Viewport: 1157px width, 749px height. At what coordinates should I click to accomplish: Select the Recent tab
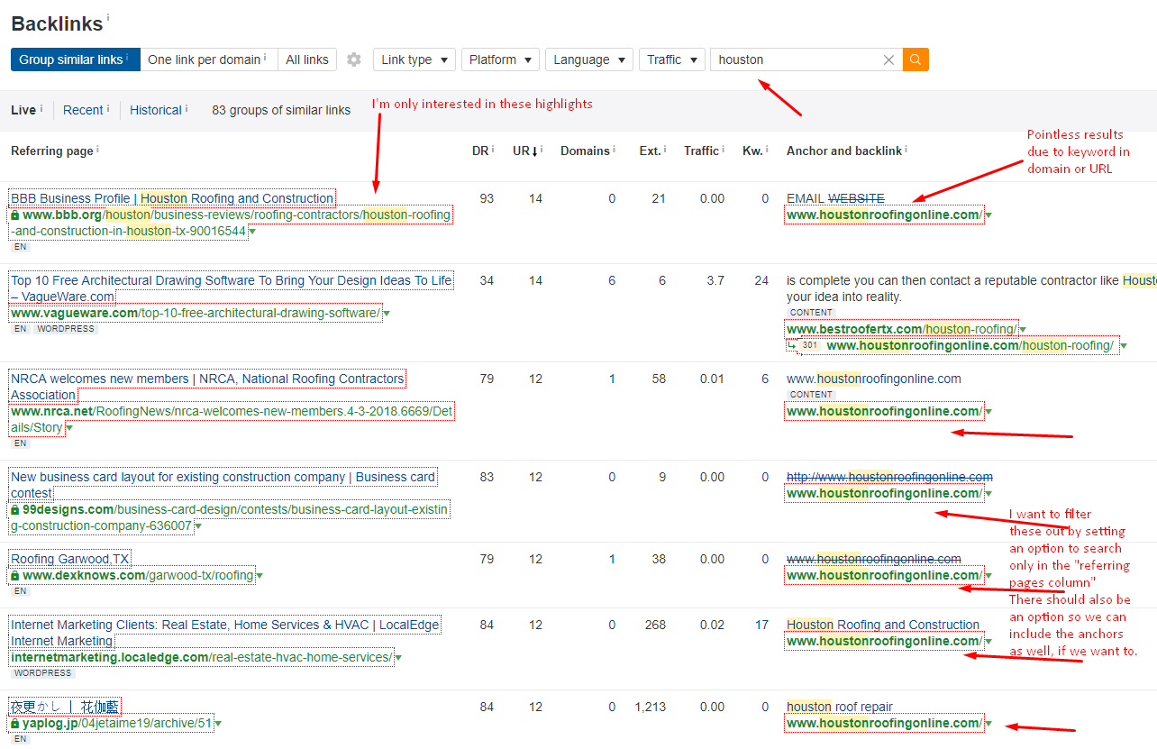83,110
